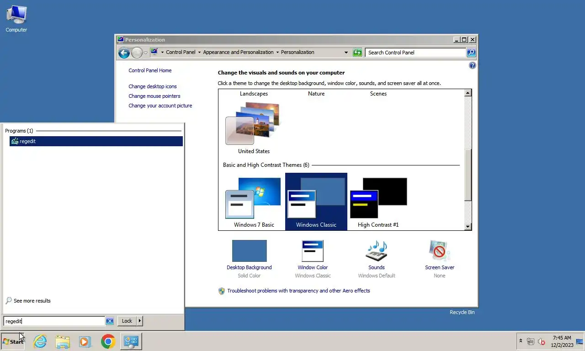Expand the Appearance and Personalization breadcrumb arrow
The height and width of the screenshot is (351, 585).
coord(277,52)
